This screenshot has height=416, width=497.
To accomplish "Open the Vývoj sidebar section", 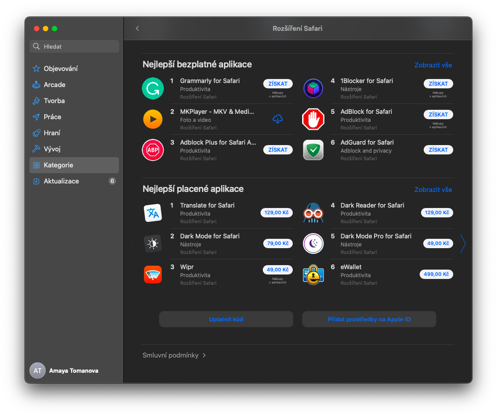I will 74,149.
